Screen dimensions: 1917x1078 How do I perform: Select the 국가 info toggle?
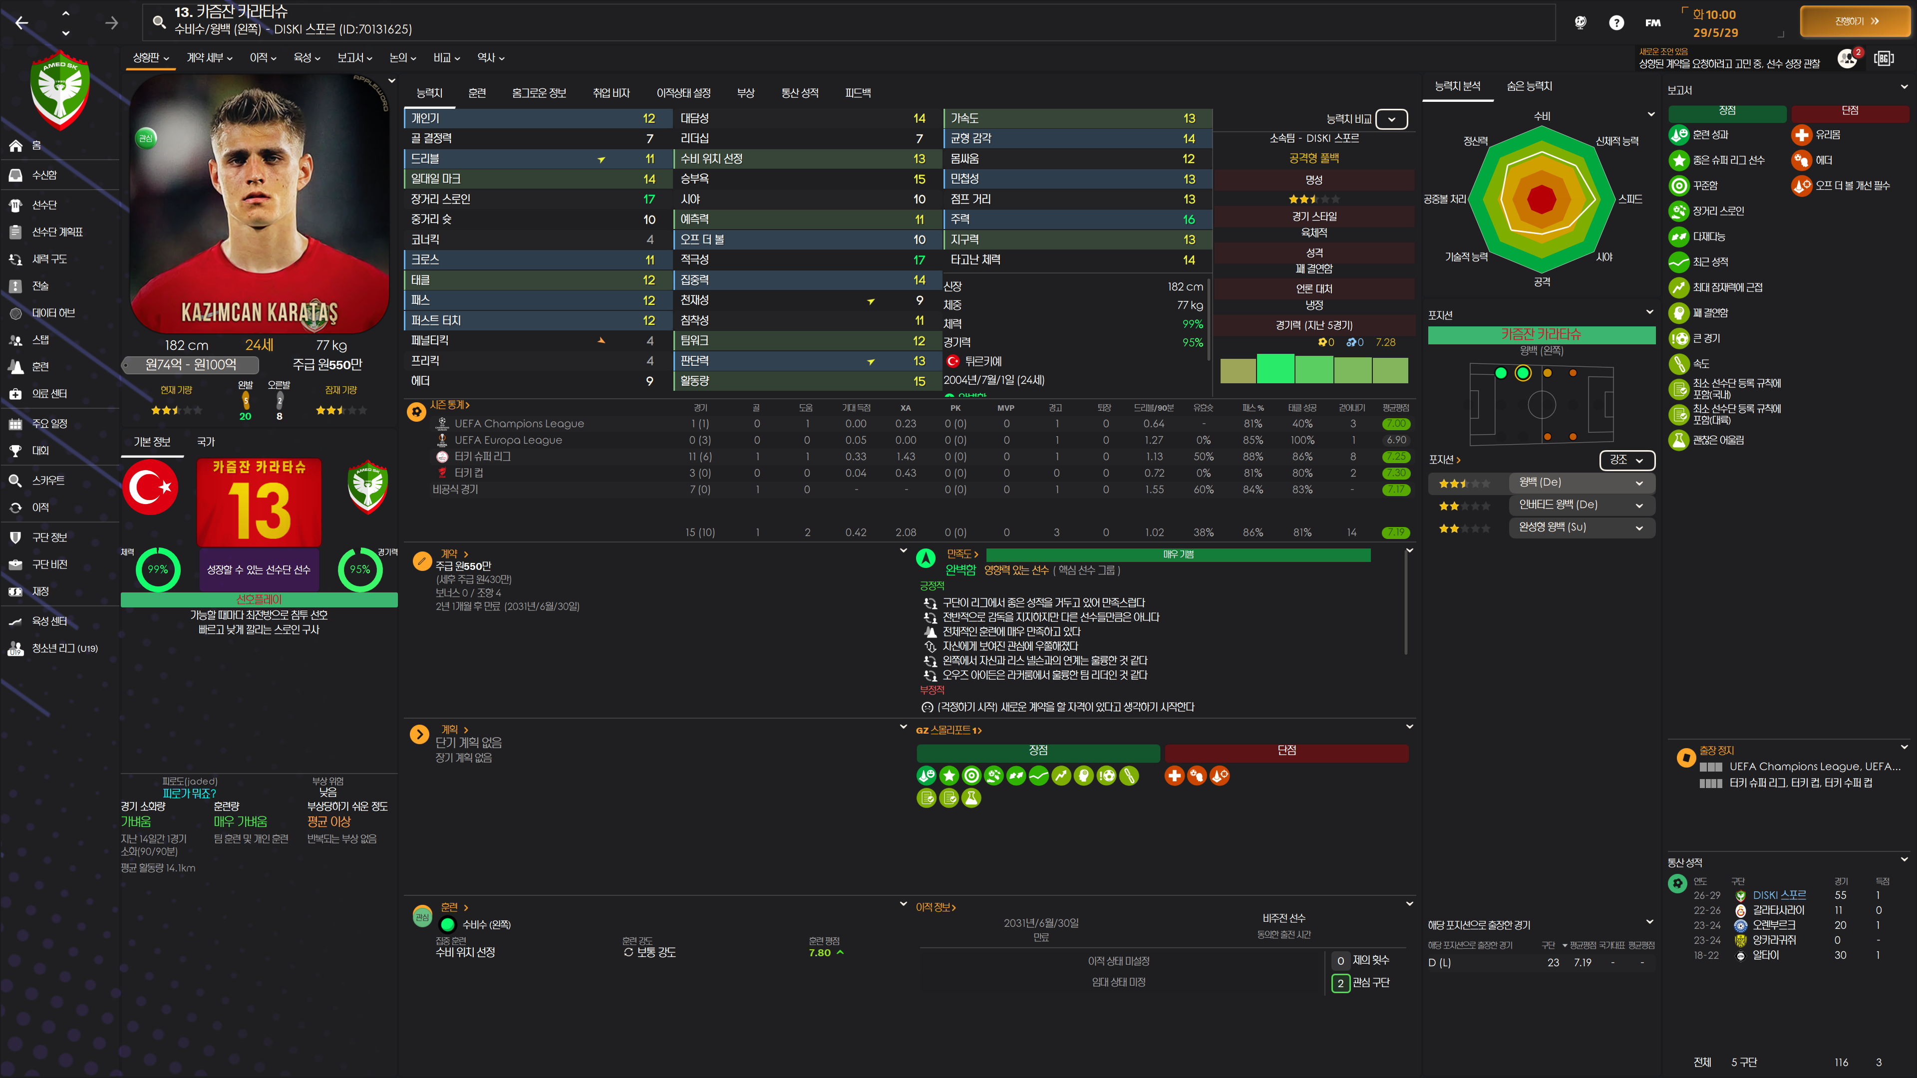(x=205, y=442)
